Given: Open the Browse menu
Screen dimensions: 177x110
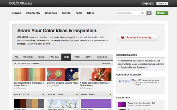Looking at the screenshot, I should [x=16, y=13].
